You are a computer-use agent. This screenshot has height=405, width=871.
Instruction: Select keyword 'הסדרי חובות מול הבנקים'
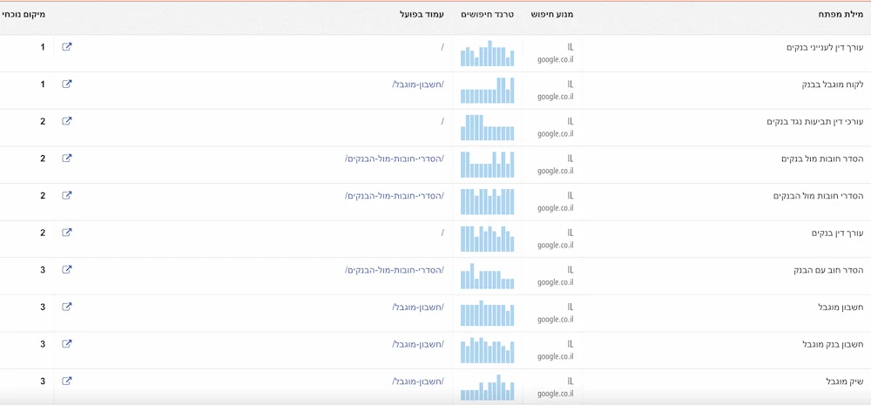point(818,196)
